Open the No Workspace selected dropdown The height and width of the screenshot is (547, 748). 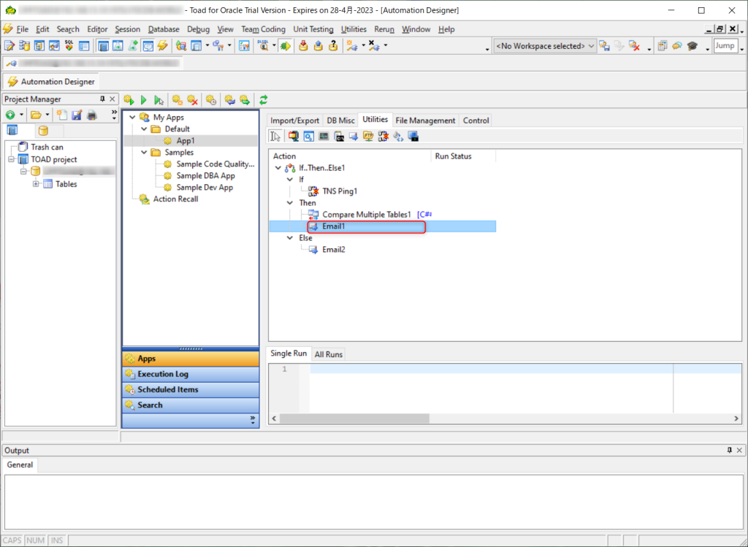point(545,46)
